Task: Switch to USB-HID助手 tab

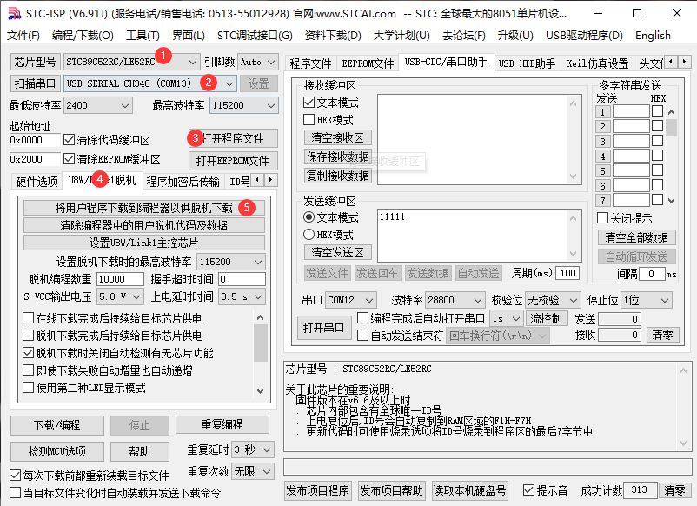Action: point(527,63)
